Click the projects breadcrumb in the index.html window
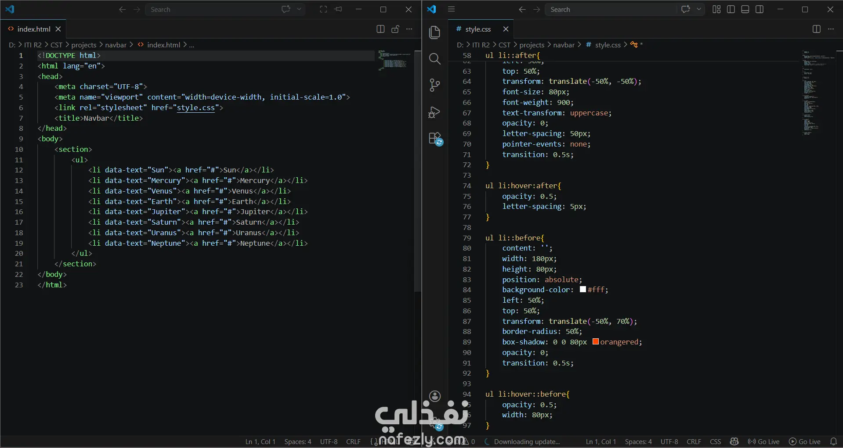The width and height of the screenshot is (843, 448). tap(84, 45)
